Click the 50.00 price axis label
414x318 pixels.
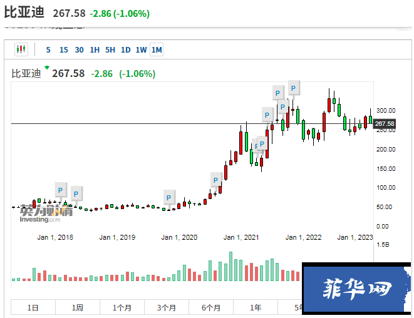pyautogui.click(x=384, y=207)
